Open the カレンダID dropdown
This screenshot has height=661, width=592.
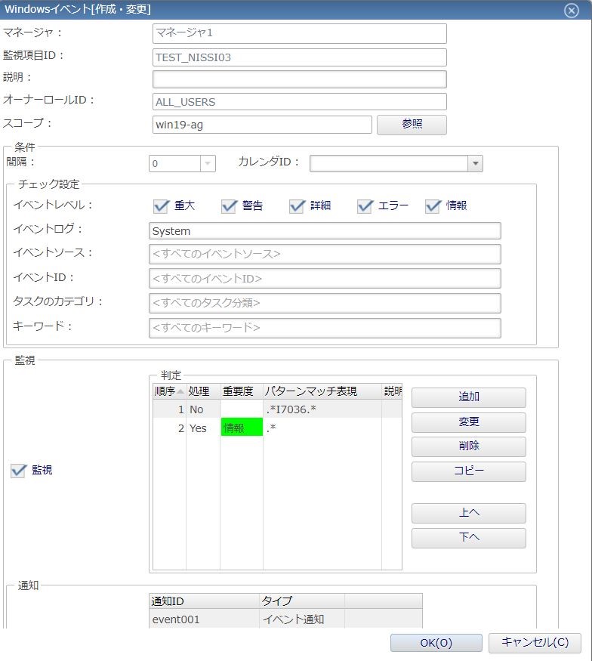[475, 164]
